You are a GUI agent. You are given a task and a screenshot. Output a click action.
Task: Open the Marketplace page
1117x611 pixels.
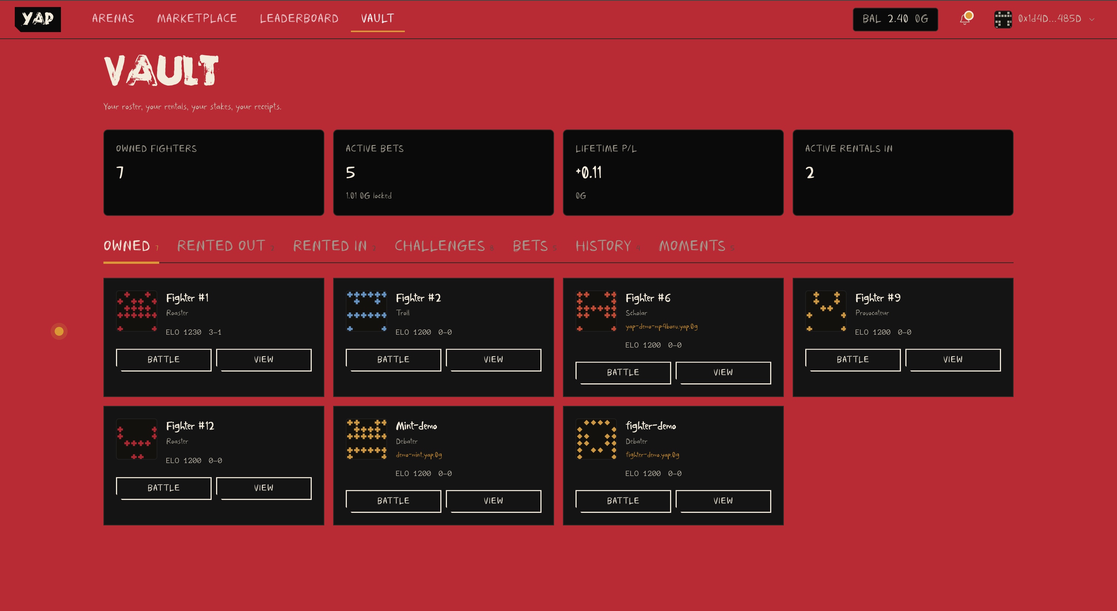point(197,18)
